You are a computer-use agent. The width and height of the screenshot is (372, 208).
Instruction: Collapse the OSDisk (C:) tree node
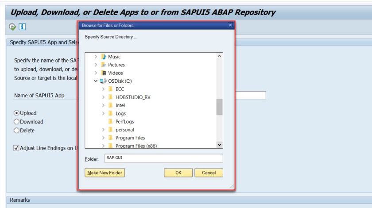click(x=95, y=81)
